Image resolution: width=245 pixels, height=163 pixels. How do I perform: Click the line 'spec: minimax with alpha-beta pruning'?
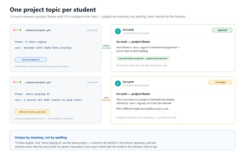[43, 48]
